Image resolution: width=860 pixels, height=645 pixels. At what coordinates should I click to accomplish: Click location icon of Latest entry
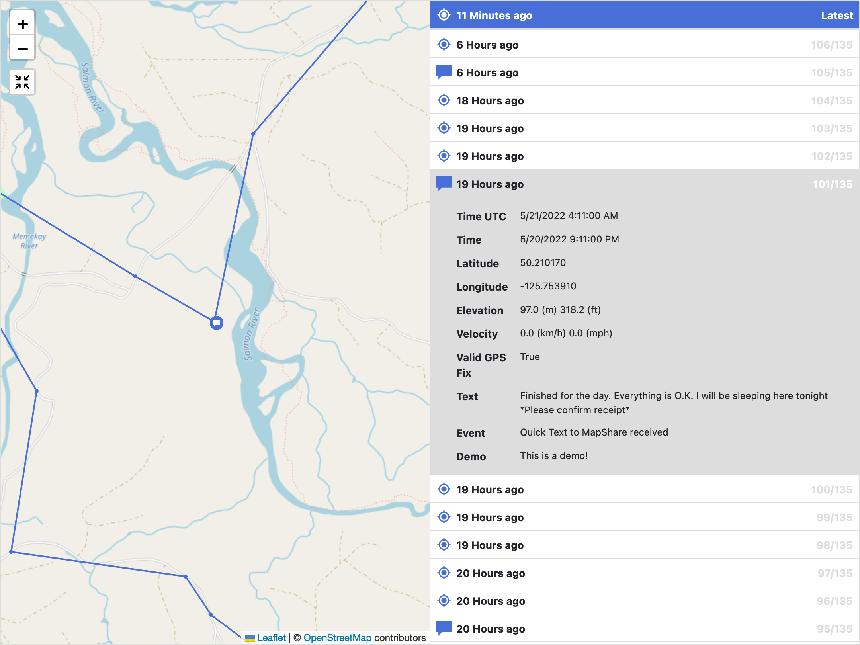444,15
